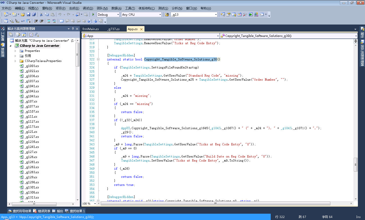The width and height of the screenshot is (365, 220).
Task: Open the _g13 find combo box dropdown
Action: 216,15
